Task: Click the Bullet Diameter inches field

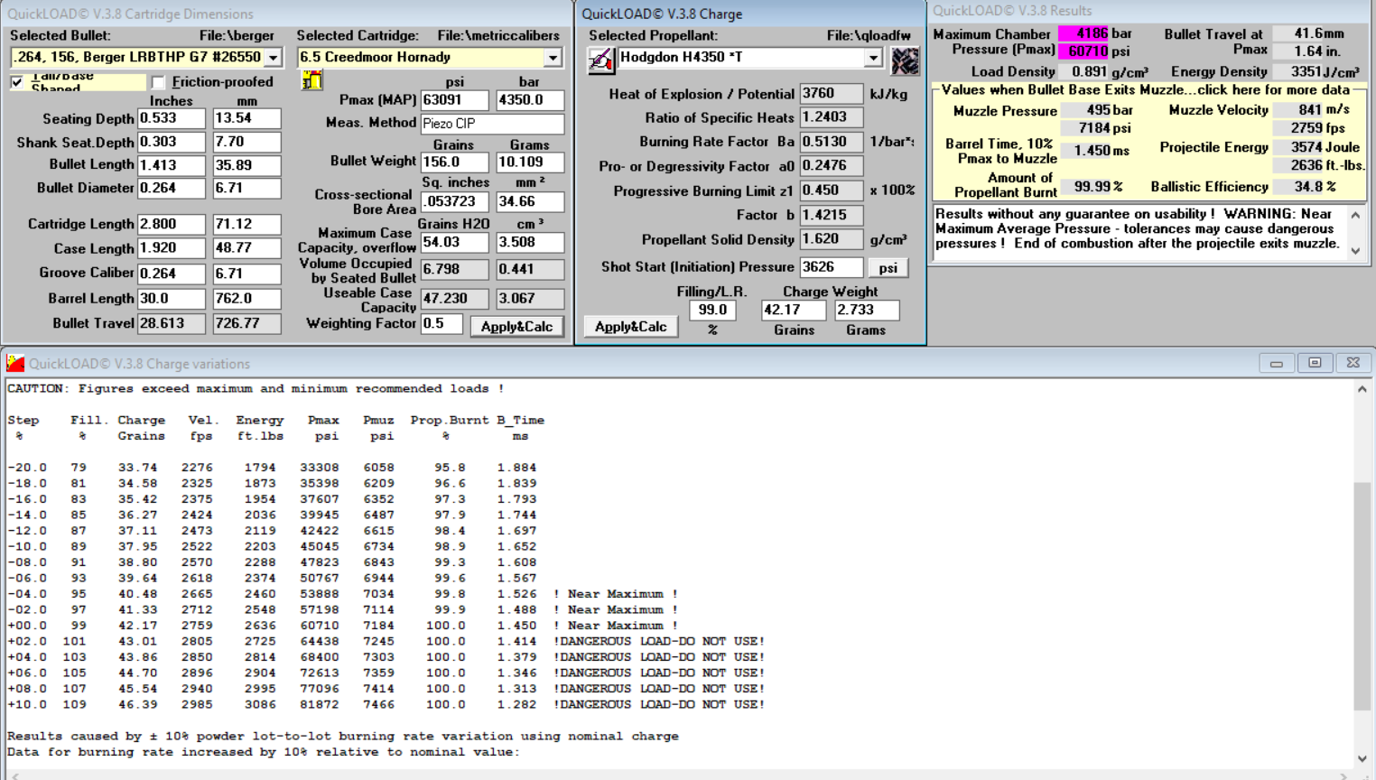Action: point(172,189)
